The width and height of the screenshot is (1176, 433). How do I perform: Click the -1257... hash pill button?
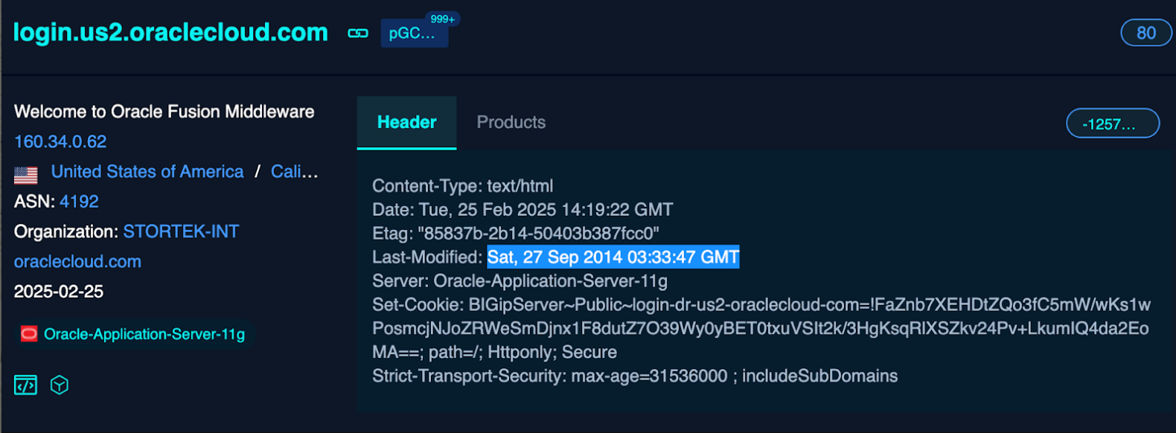(x=1113, y=124)
